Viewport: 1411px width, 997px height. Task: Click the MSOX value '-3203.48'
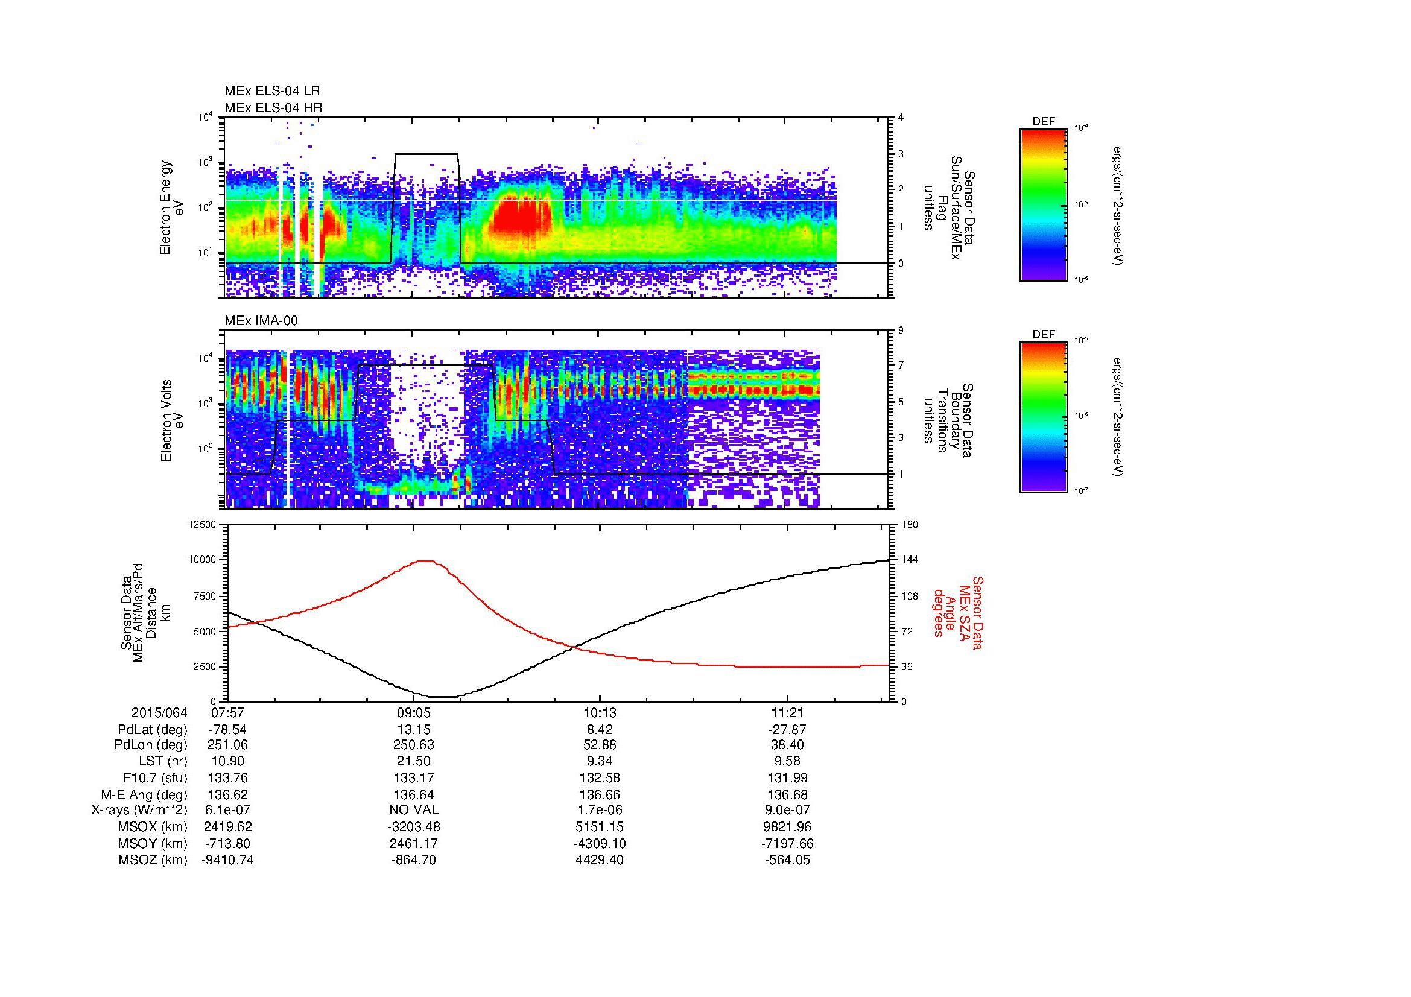tap(414, 828)
